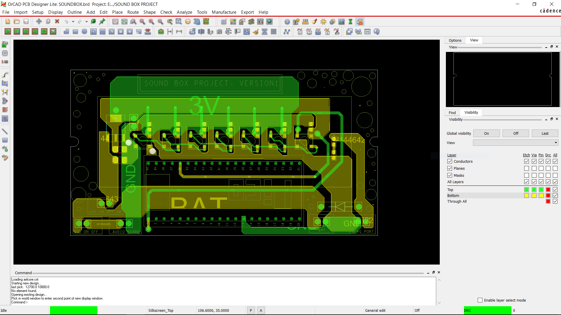Click Global visibility Off button
The height and width of the screenshot is (315, 561).
(x=516, y=133)
